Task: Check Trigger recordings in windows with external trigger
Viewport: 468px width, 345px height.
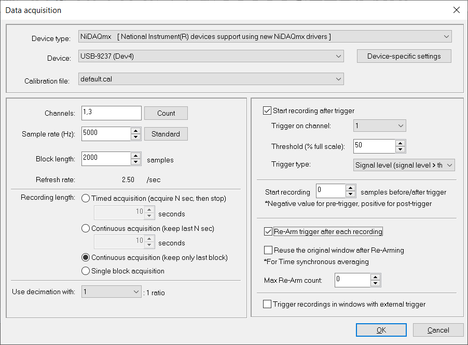Action: pos(268,305)
